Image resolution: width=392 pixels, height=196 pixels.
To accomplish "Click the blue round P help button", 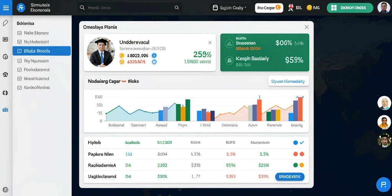I will [383, 185].
